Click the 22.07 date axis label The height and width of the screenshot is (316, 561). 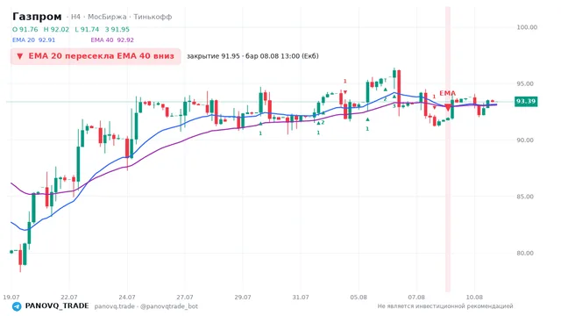69,297
